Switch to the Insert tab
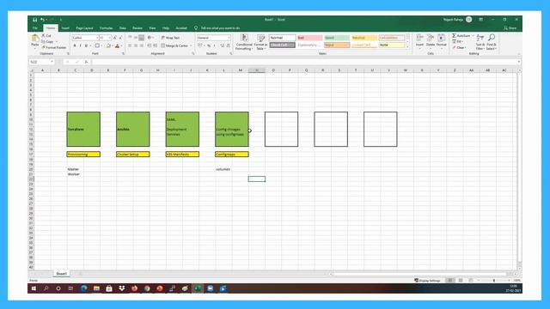Screen dimensions: 550x309 pos(65,28)
